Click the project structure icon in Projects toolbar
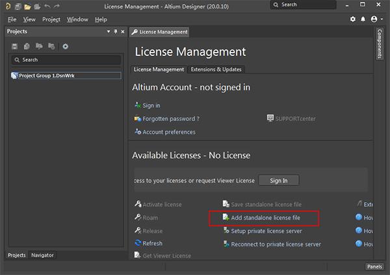The image size is (390, 275). [51, 46]
